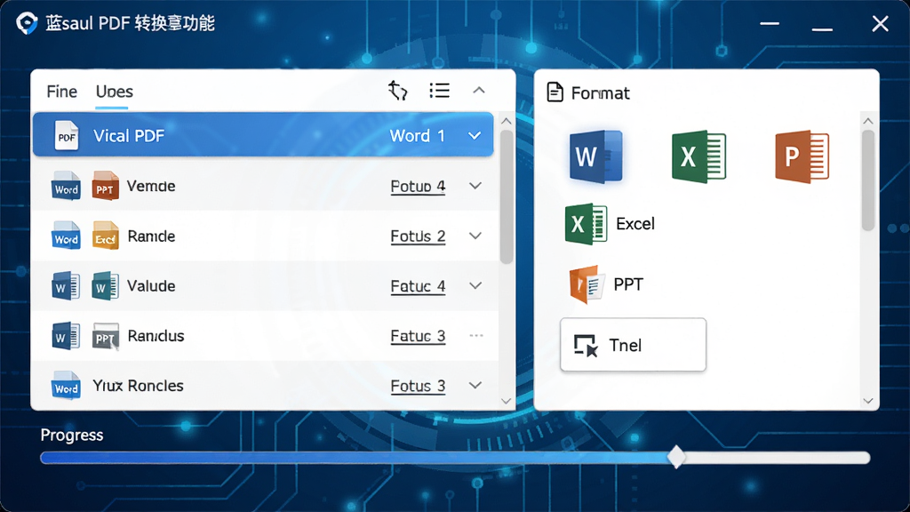Select the Ramde file name
Image resolution: width=910 pixels, height=512 pixels.
[x=151, y=236]
